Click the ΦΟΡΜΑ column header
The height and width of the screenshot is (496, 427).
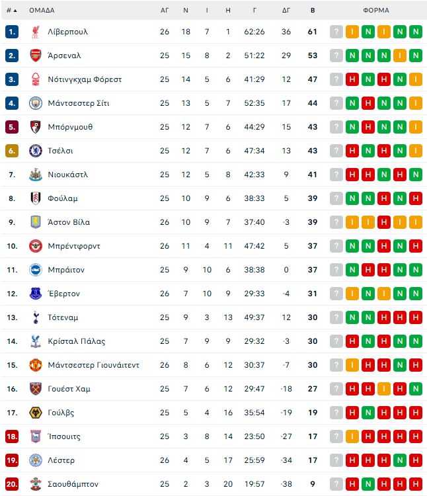click(376, 11)
